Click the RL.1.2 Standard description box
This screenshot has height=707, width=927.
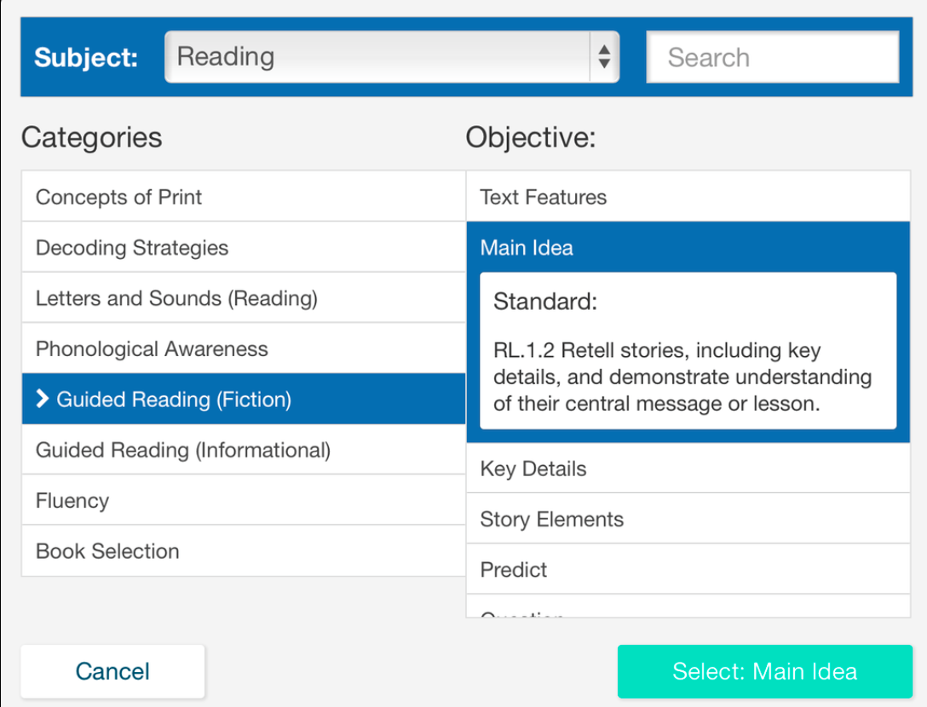coord(688,351)
